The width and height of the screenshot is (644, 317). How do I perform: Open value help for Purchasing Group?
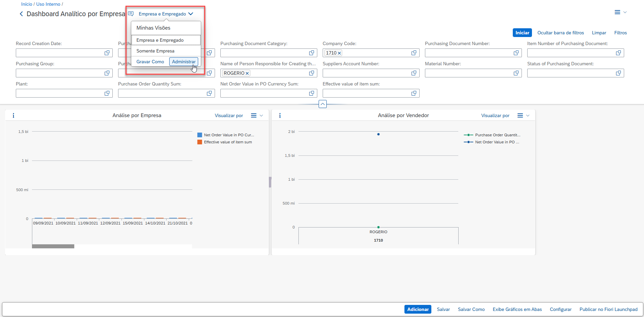coord(107,73)
